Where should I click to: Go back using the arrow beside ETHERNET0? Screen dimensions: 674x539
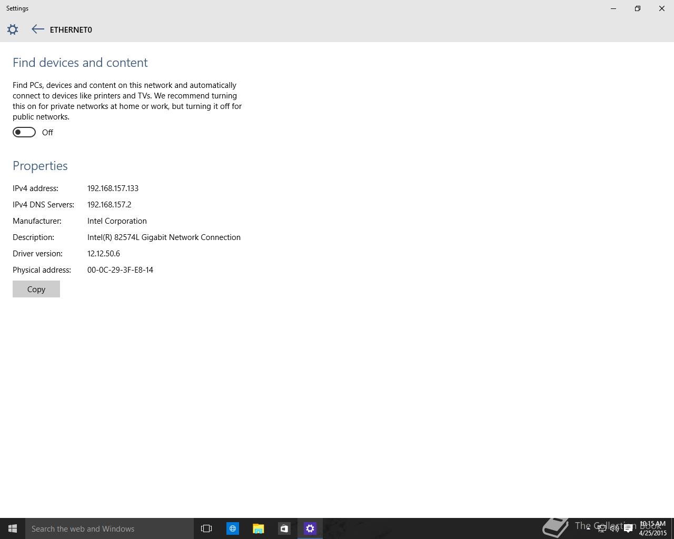coord(37,29)
